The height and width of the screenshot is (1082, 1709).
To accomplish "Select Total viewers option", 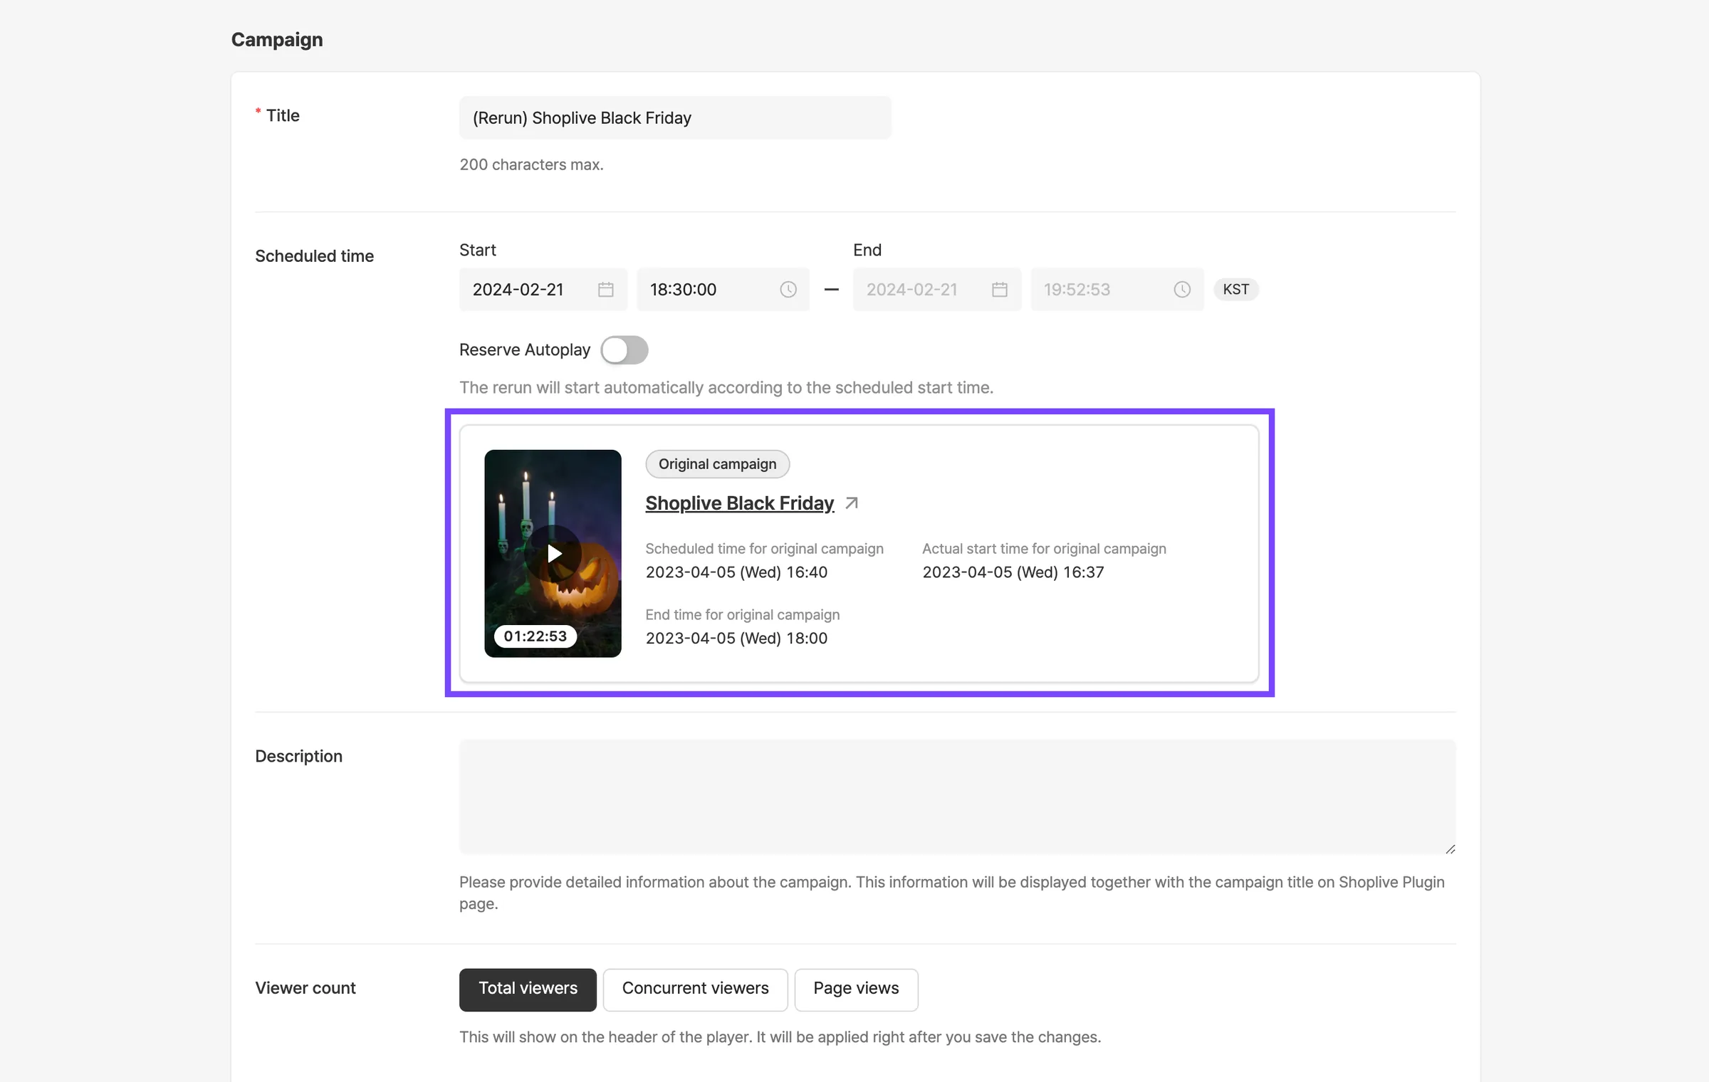I will coord(528,989).
